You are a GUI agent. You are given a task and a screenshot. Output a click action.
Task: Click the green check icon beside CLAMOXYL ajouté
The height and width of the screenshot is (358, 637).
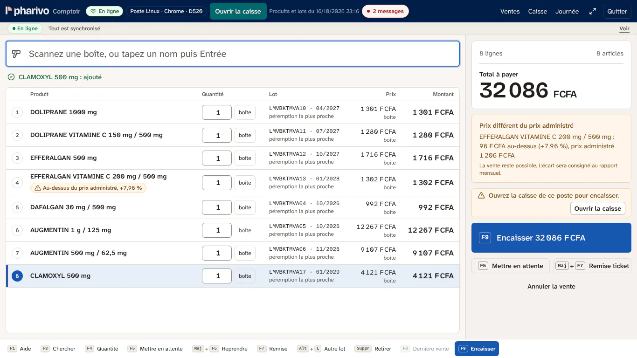click(11, 77)
